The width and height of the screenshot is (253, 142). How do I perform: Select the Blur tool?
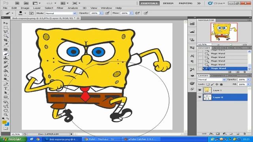[x=6, y=75]
